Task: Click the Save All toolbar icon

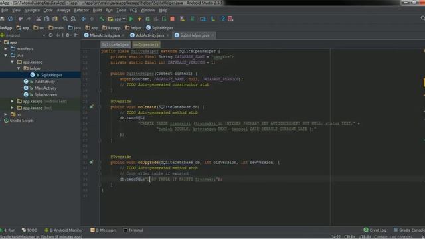Action: [2, 19]
